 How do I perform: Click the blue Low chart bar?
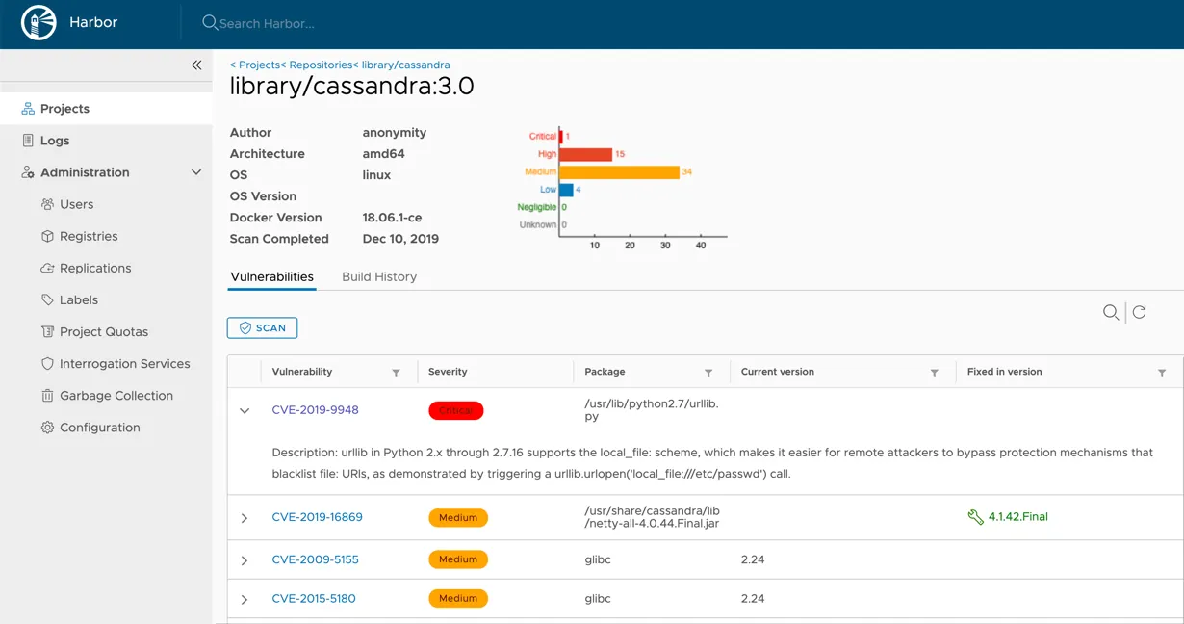566,190
